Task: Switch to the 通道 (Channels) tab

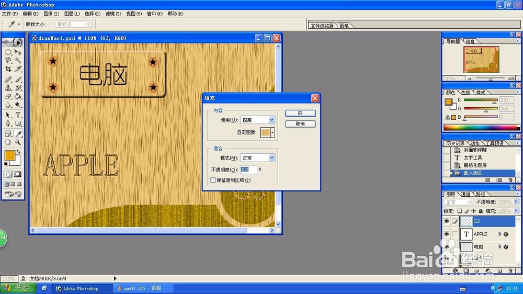Action: tap(465, 194)
